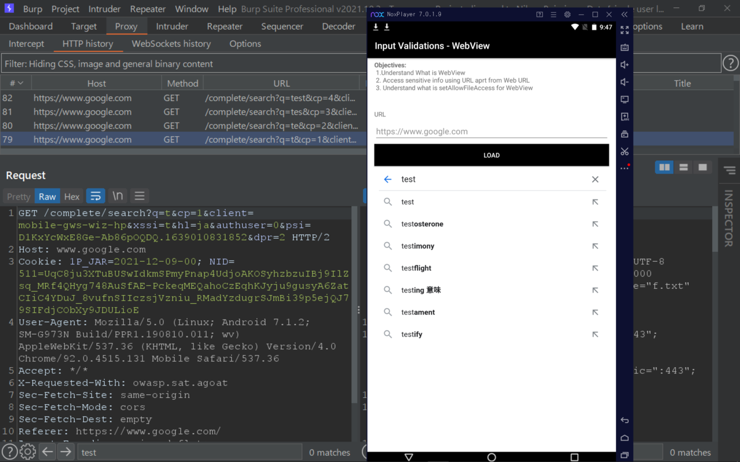Click Nox sidebar back arrow
The width and height of the screenshot is (740, 462).
tap(625, 421)
